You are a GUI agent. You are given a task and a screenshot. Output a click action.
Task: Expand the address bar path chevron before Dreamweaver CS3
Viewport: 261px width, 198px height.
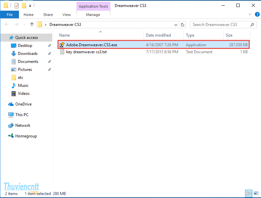tap(46, 25)
